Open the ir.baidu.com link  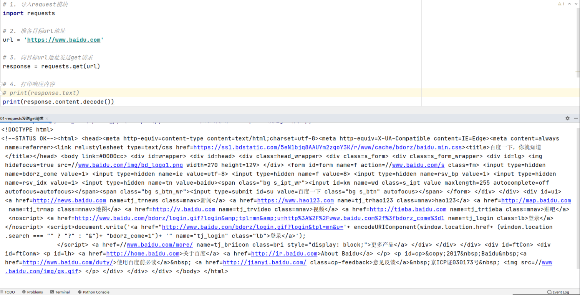[x=284, y=254]
